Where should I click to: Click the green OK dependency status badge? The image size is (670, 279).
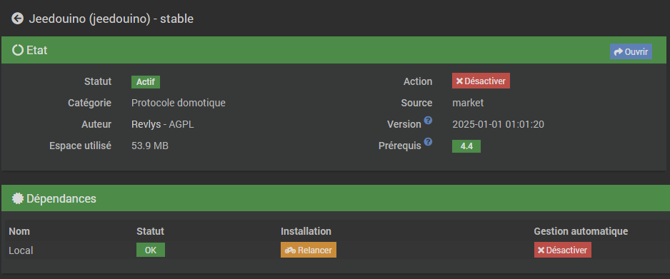tap(151, 250)
